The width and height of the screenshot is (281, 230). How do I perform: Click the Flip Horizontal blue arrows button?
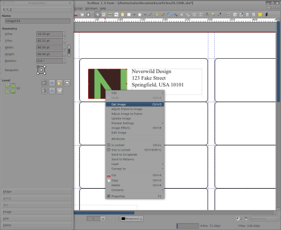point(52,82)
